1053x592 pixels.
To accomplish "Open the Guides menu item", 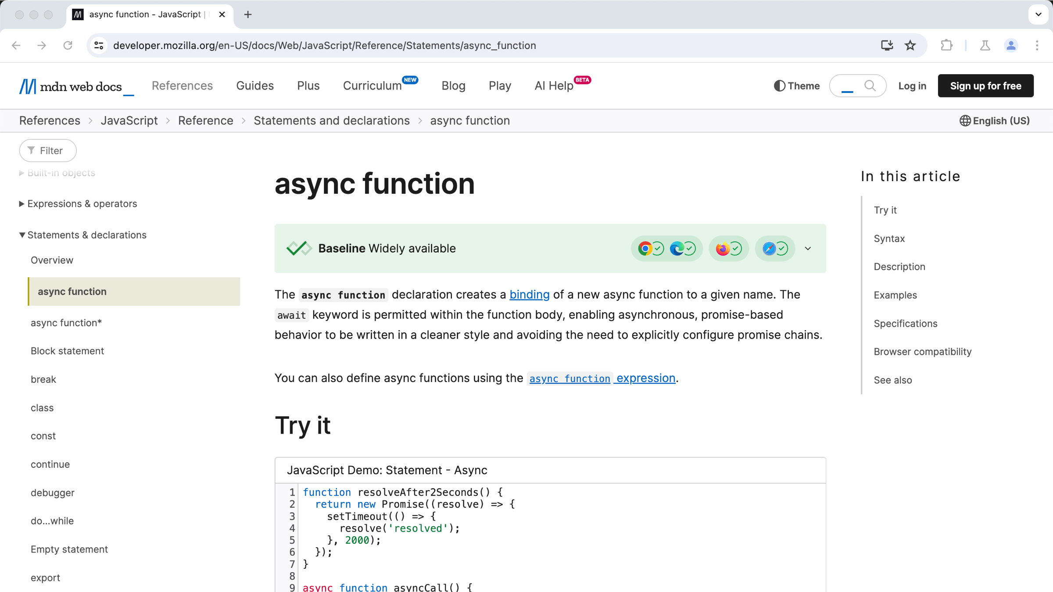I will [x=254, y=86].
